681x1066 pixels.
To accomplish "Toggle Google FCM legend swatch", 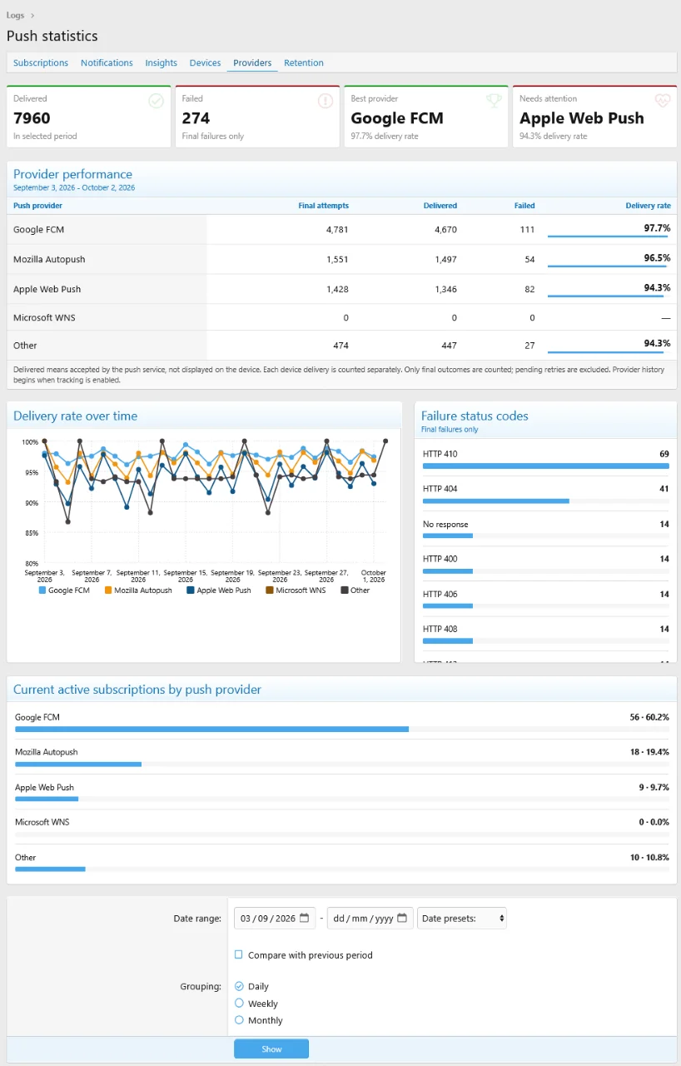I will point(42,590).
